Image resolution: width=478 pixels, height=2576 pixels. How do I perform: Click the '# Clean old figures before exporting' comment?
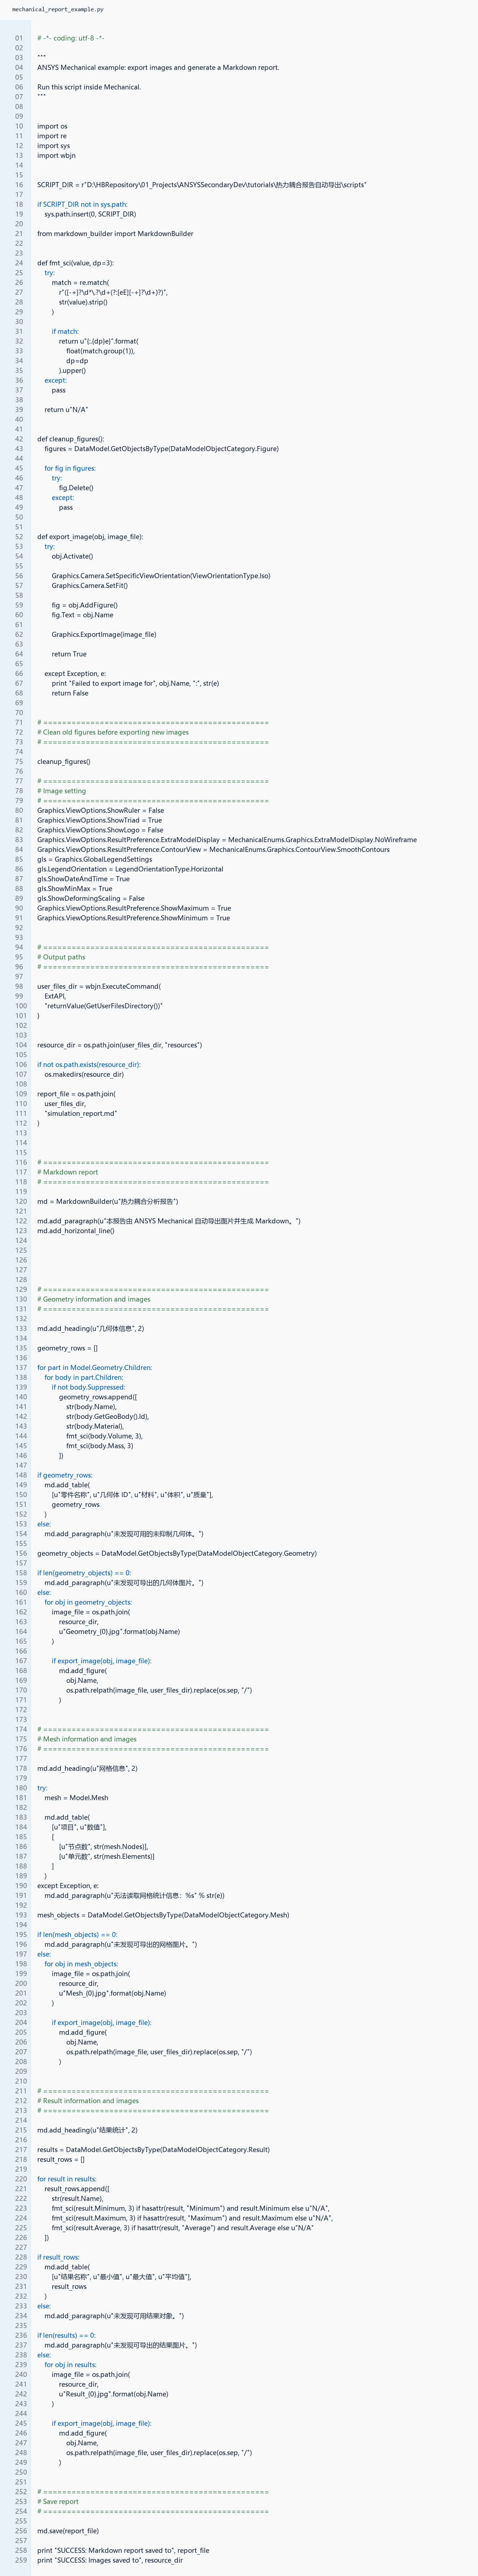click(113, 732)
